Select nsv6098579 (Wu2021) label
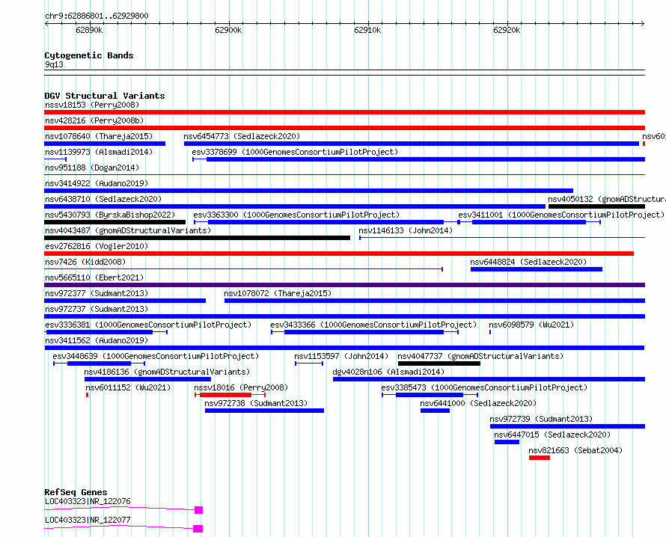Image resolution: width=666 pixels, height=537 pixels. tap(531, 325)
